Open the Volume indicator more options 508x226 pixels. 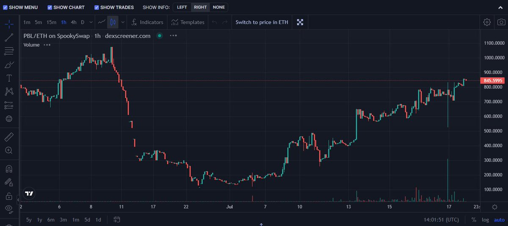(47, 45)
